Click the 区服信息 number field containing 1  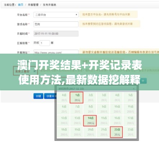pyautogui.click(x=45, y=43)
